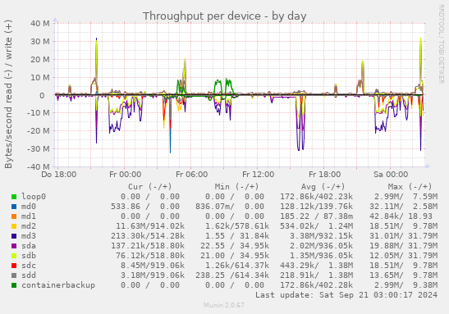This screenshot has width=449, height=314.
Task: Click sdc current value 8.45M/919.06k
Action: [x=153, y=266]
